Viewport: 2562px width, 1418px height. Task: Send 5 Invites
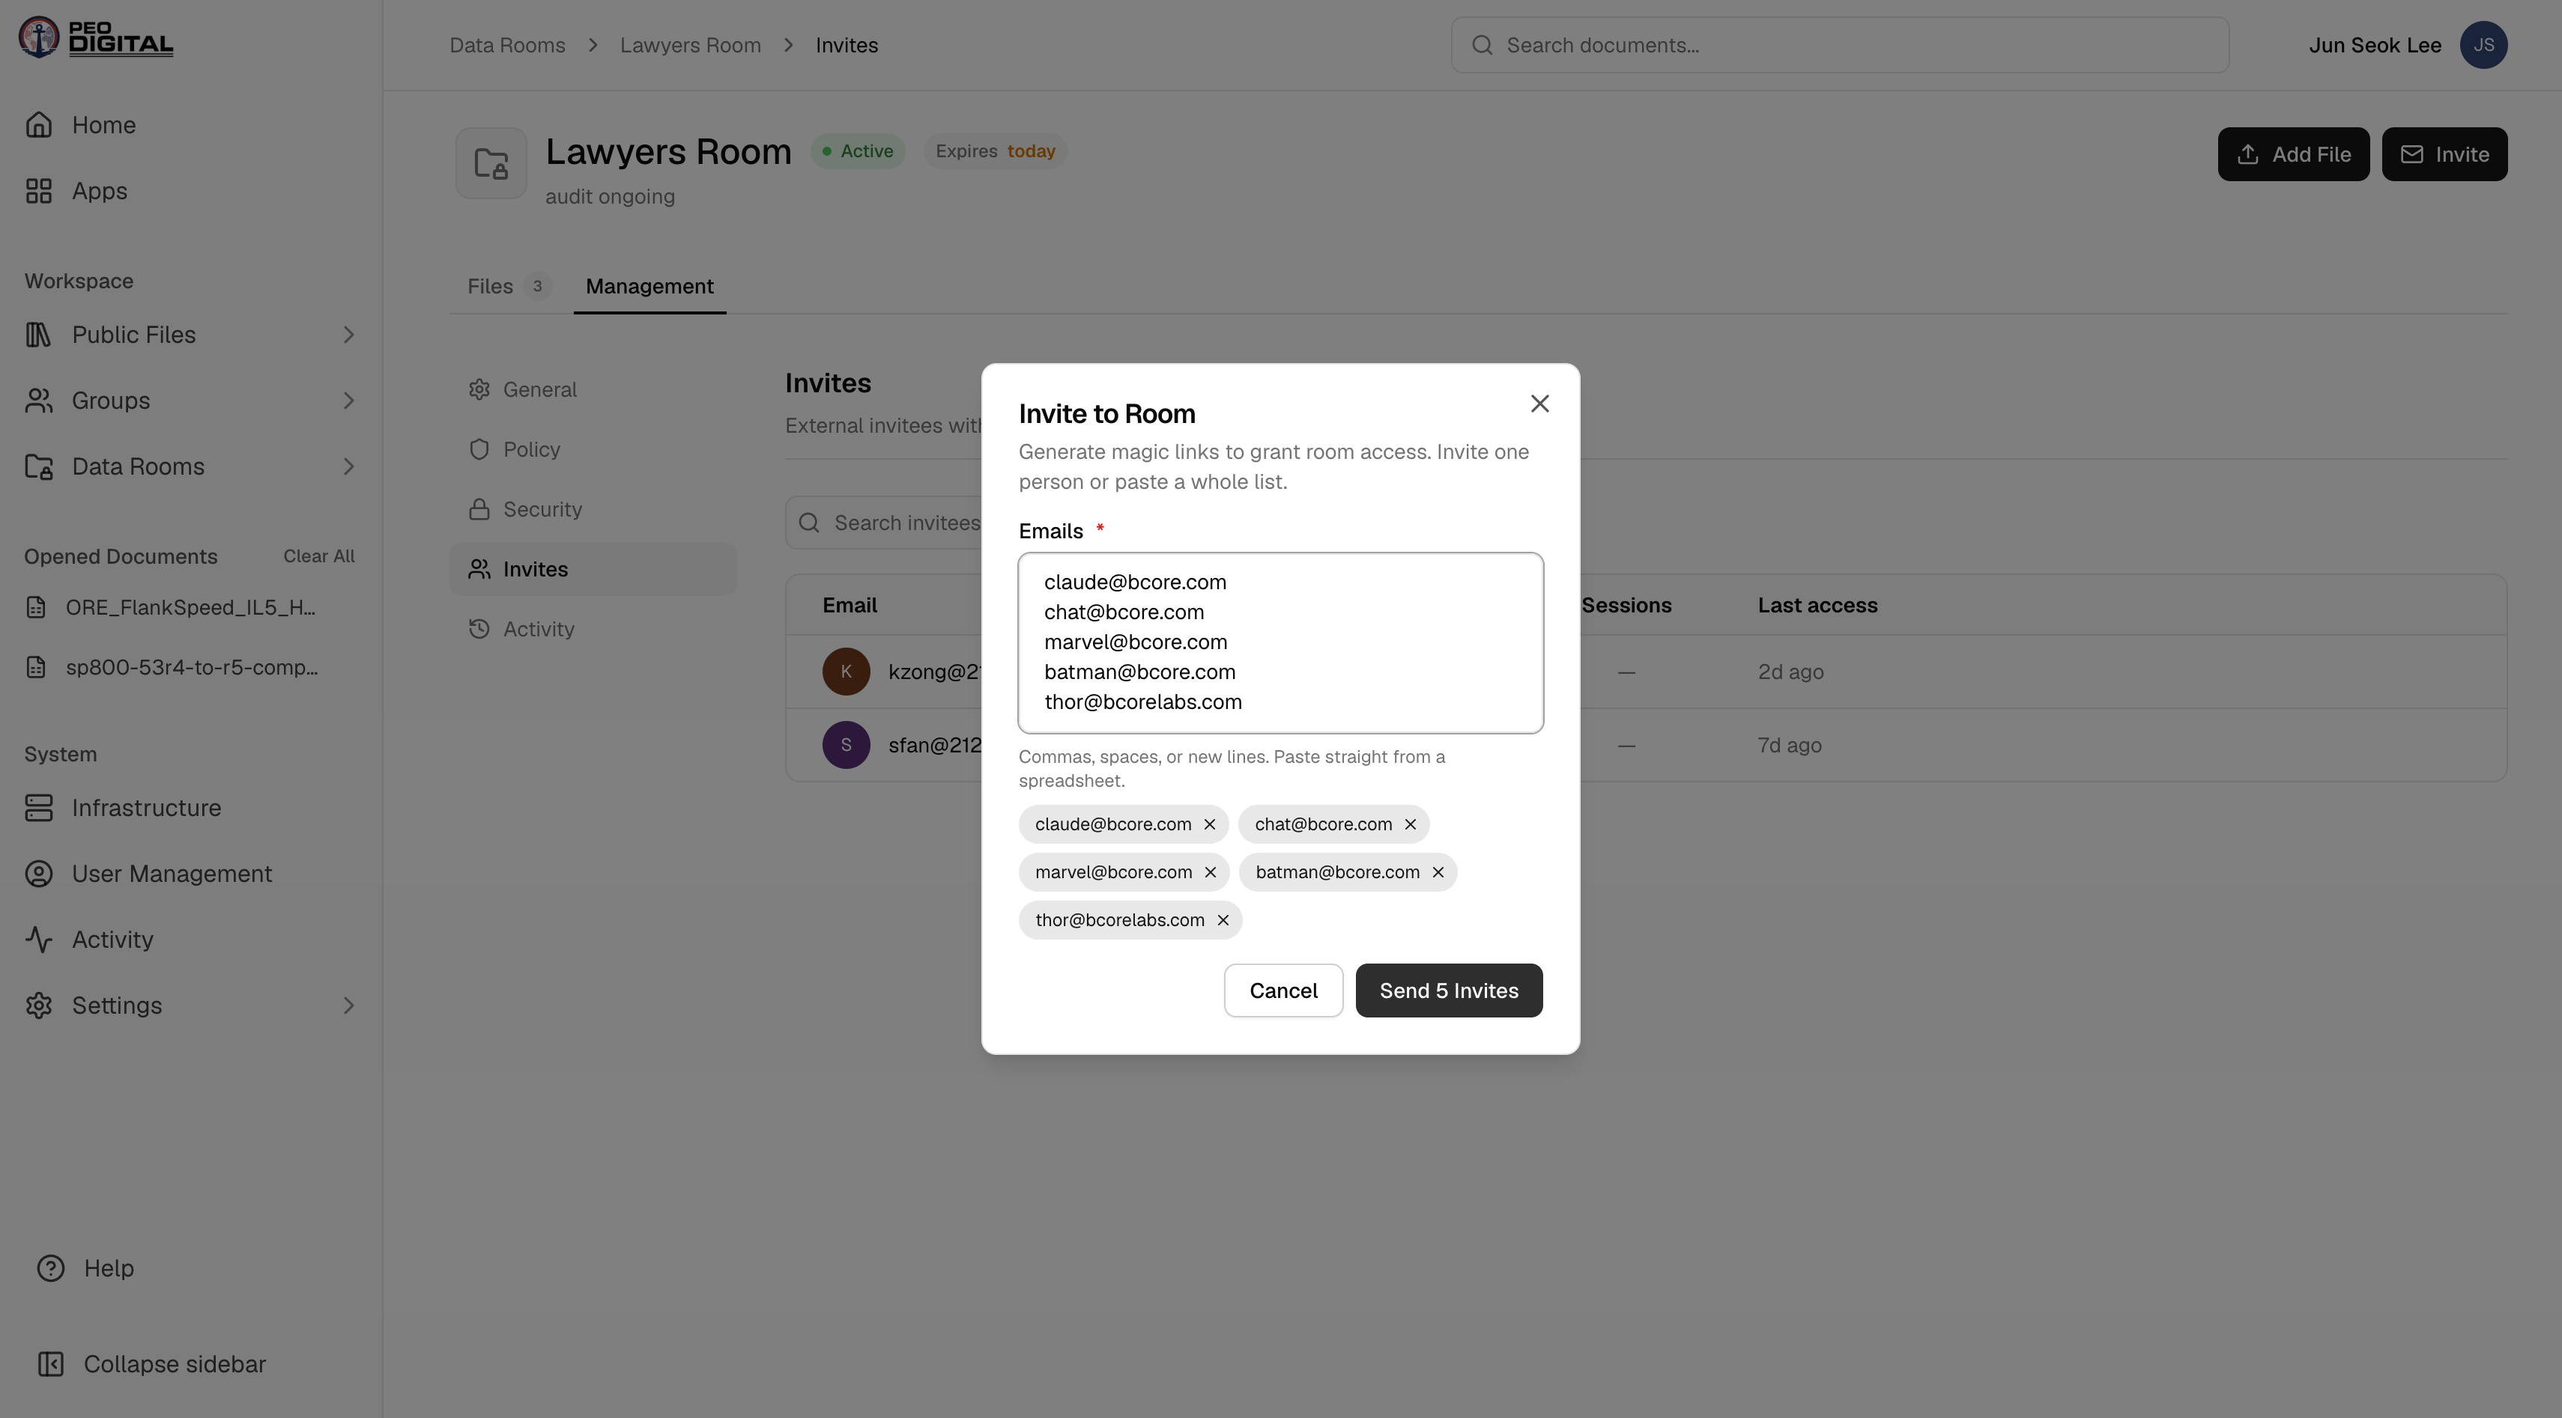tap(1448, 991)
